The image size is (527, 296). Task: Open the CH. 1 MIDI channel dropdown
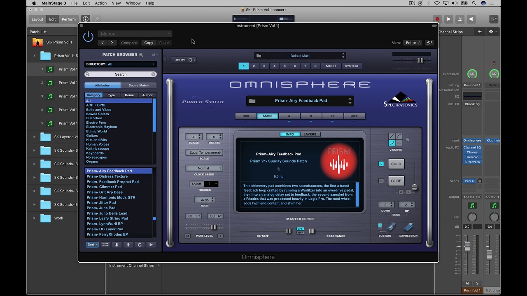tap(193, 216)
